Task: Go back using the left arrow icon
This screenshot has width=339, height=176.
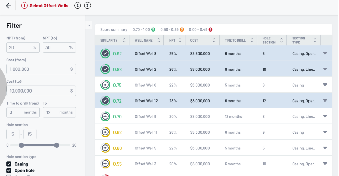Action: [x=9, y=6]
